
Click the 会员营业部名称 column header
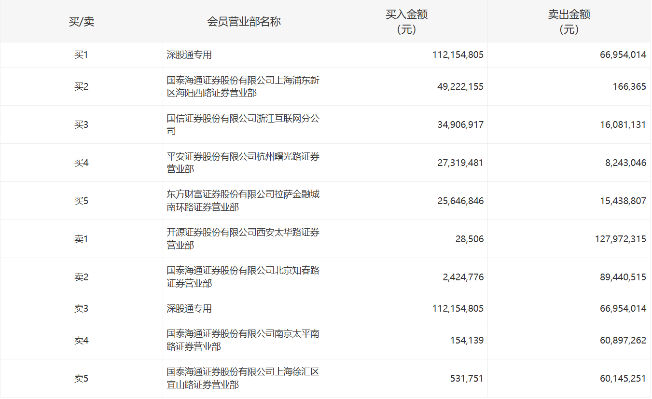click(x=244, y=22)
